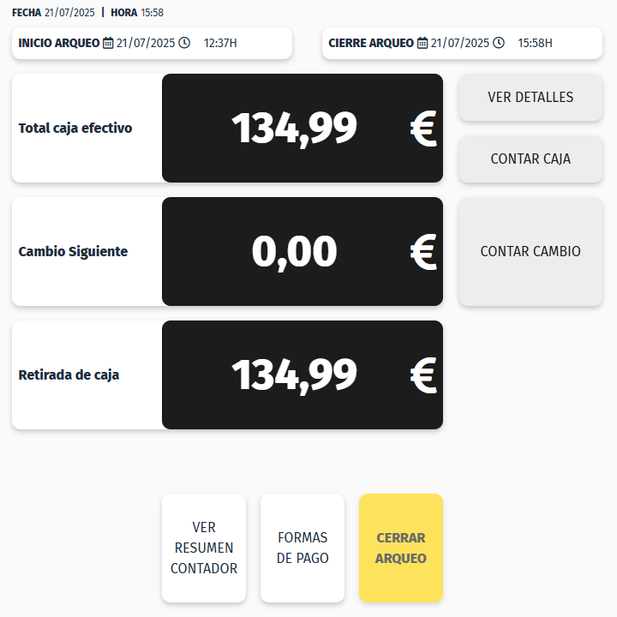Show FORMAS DE PAGO

[x=303, y=548]
